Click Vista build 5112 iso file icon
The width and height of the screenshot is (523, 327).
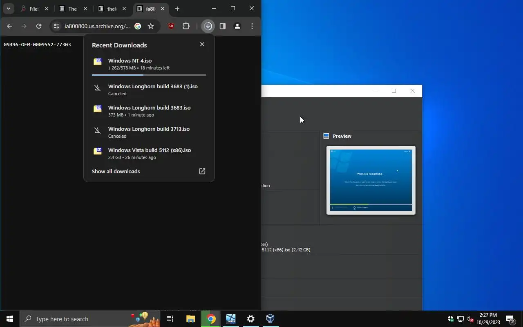(98, 151)
